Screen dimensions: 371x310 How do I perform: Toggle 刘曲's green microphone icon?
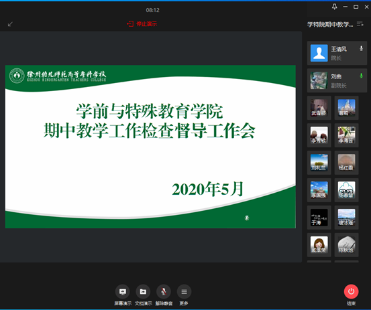[361, 76]
